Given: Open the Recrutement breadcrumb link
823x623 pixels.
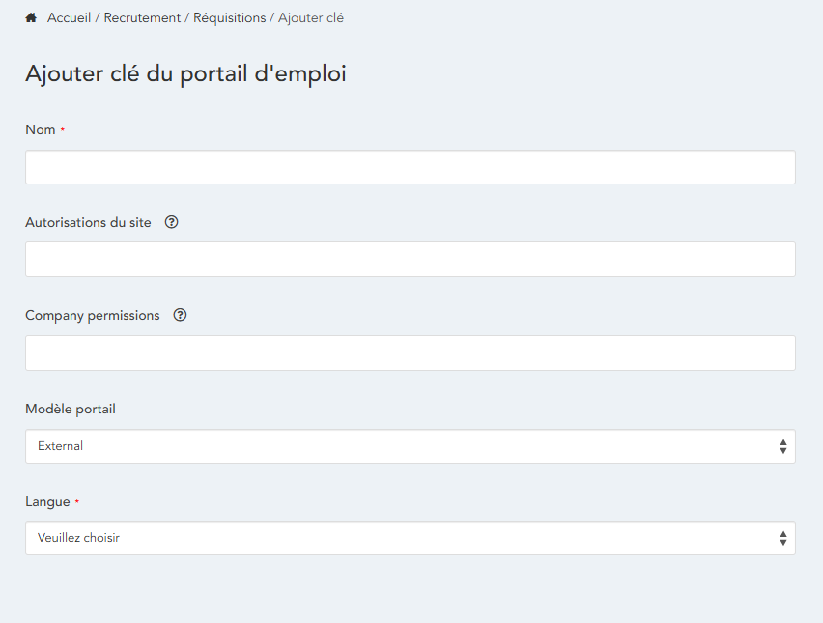Looking at the screenshot, I should [x=142, y=18].
